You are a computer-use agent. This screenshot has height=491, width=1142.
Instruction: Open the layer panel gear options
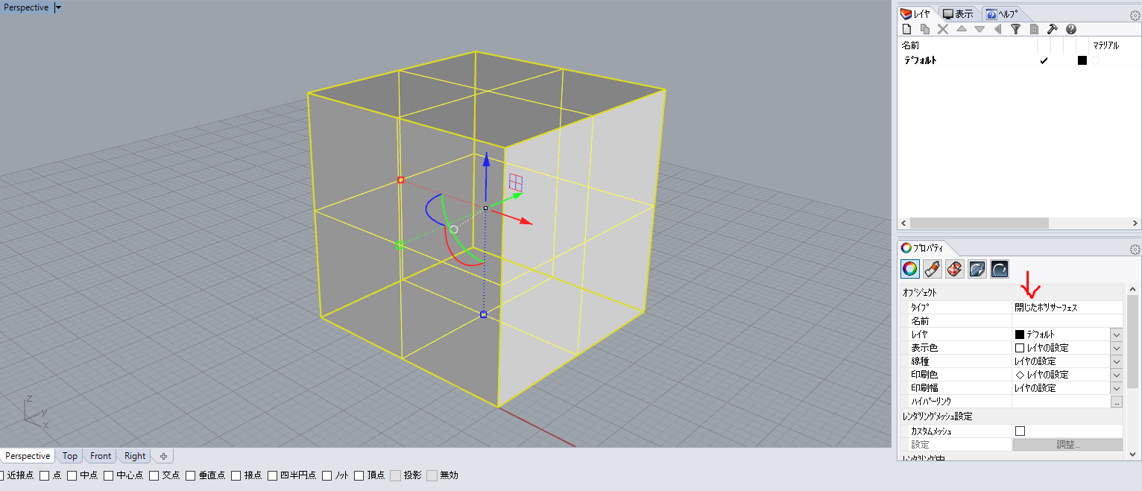[x=1135, y=15]
